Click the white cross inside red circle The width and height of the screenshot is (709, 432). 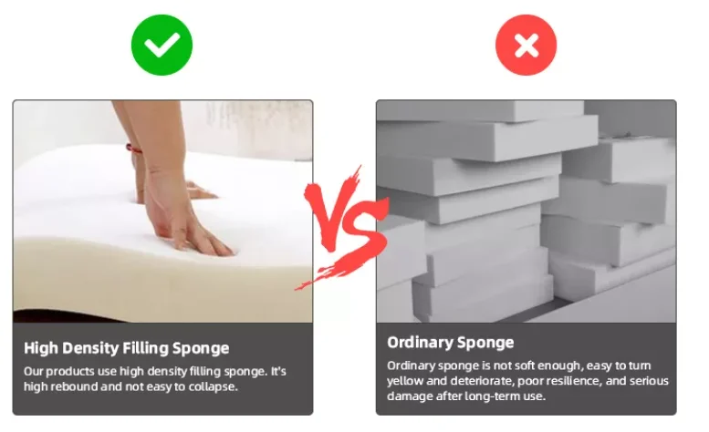point(526,46)
